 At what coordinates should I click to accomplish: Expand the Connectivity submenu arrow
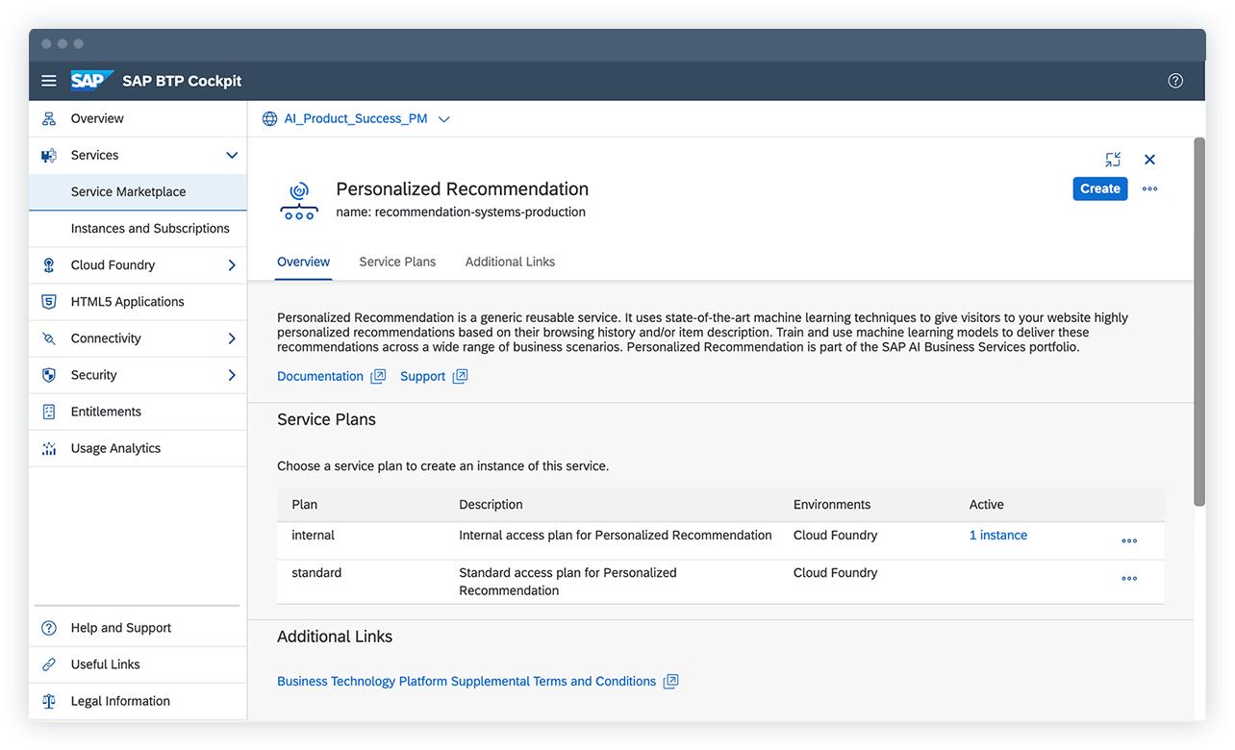point(231,338)
